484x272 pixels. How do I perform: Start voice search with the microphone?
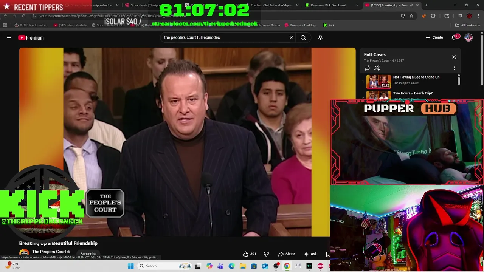pyautogui.click(x=320, y=37)
